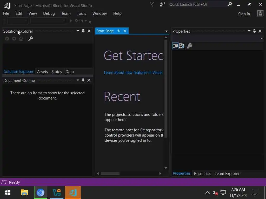Open Learn about new features link
Screen dimensions: 266x199
(x=133, y=73)
